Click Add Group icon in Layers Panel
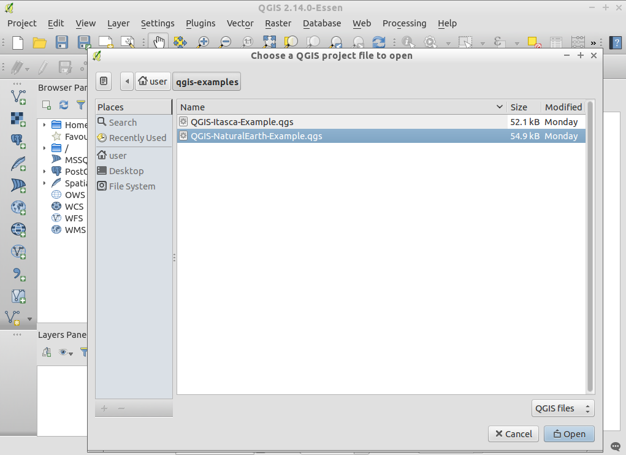The width and height of the screenshot is (626, 455). pos(47,352)
